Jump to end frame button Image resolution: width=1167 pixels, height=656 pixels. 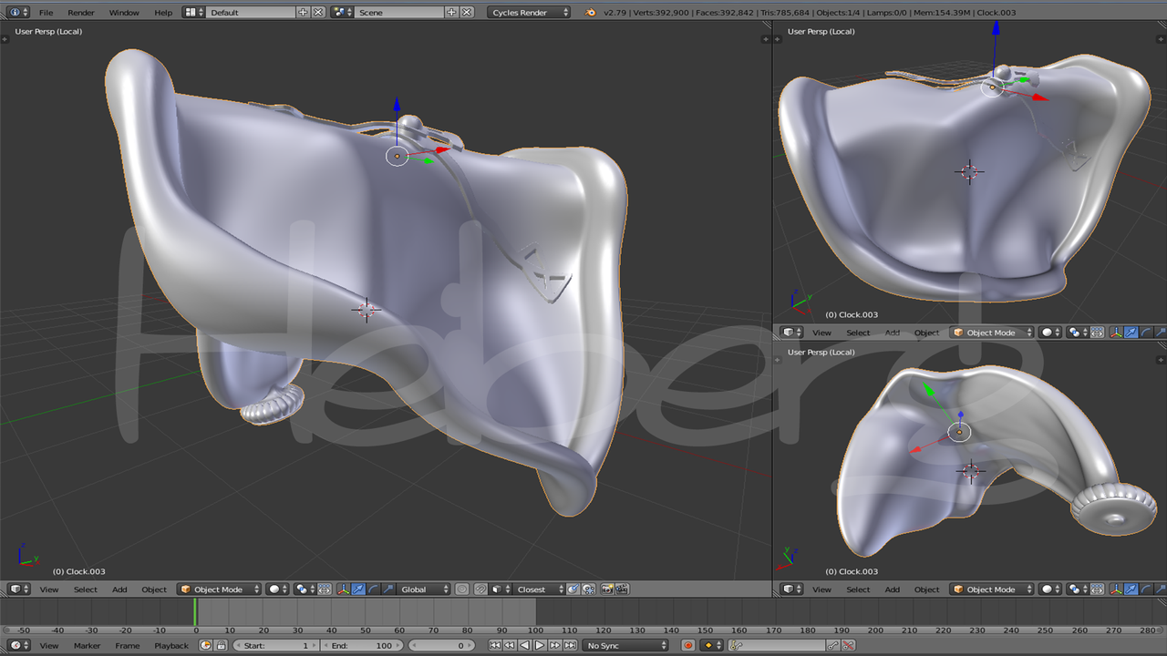[570, 645]
